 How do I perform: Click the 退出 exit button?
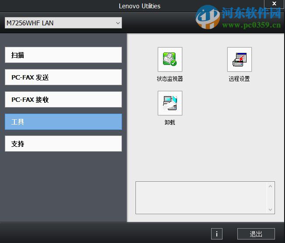click(256, 234)
